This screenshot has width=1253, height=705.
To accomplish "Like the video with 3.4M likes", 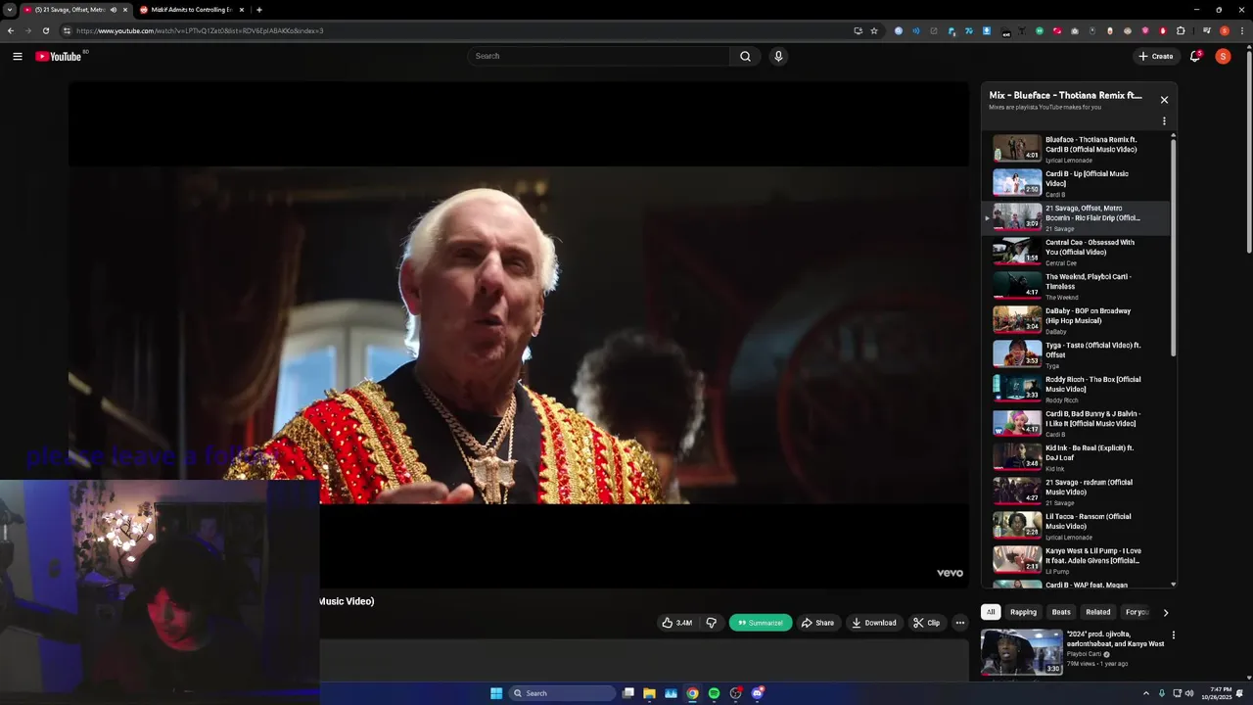I will click(x=676, y=623).
